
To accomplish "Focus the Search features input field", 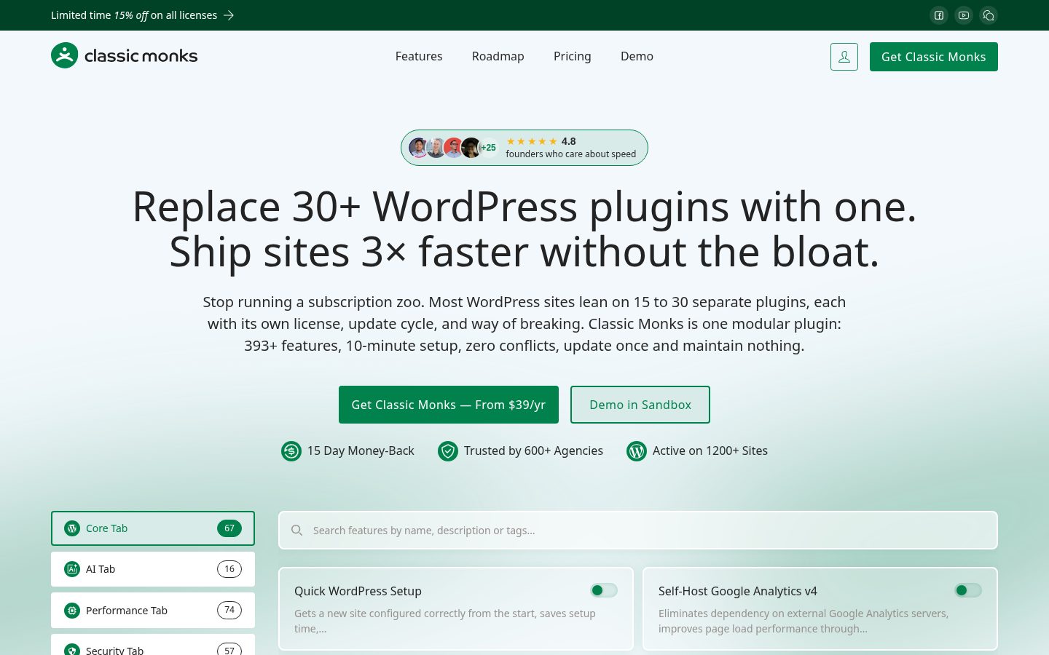I will pyautogui.click(x=638, y=531).
